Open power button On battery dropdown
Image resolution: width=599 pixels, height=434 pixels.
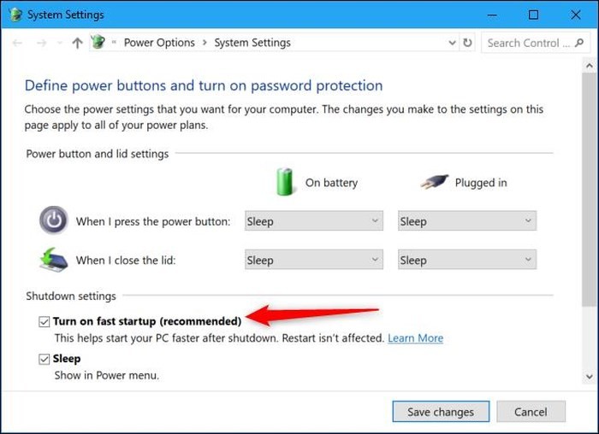coord(313,221)
